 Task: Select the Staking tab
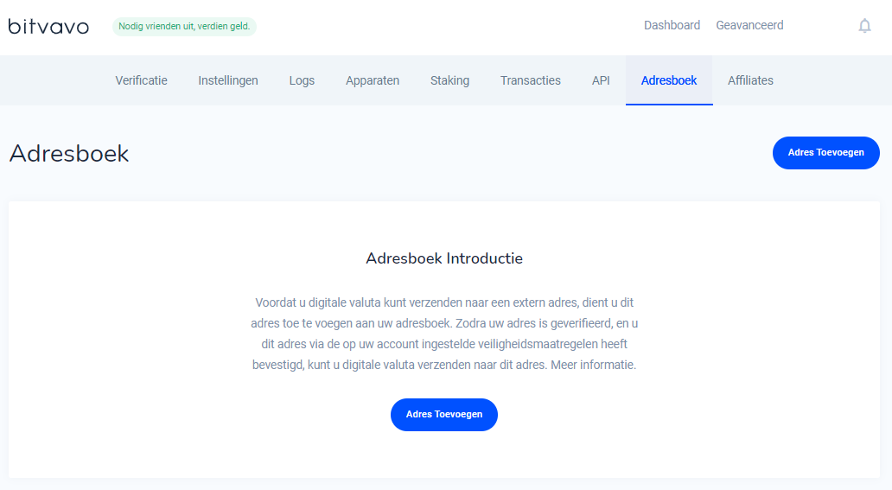pos(449,80)
